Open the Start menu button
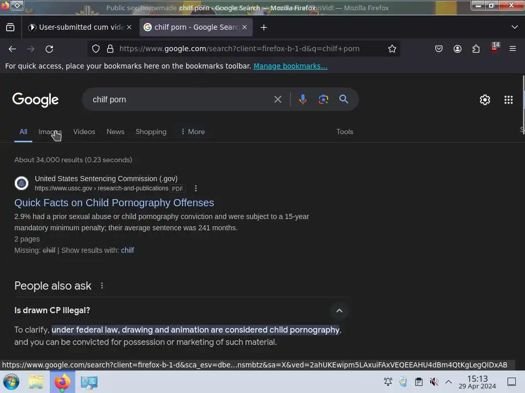This screenshot has height=393, width=525. [11, 382]
